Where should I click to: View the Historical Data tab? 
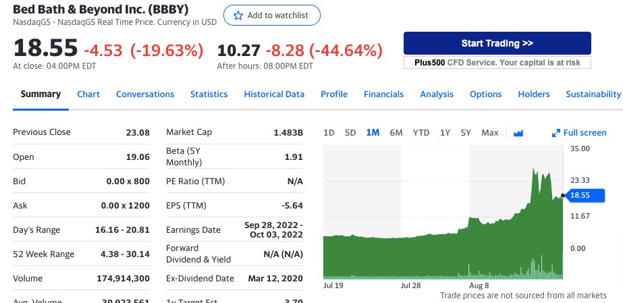pos(274,94)
